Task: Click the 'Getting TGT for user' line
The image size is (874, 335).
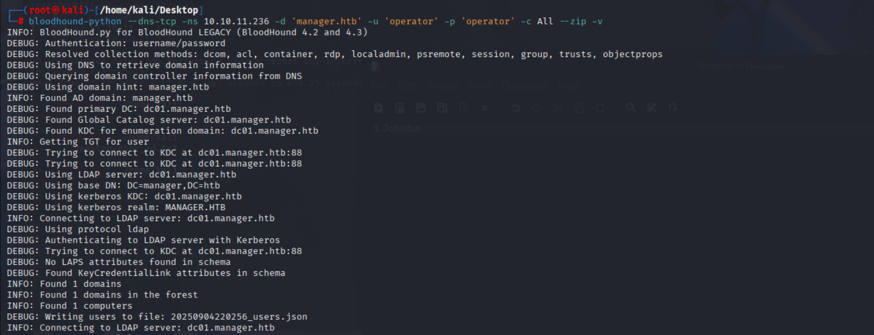Action: tap(78, 142)
